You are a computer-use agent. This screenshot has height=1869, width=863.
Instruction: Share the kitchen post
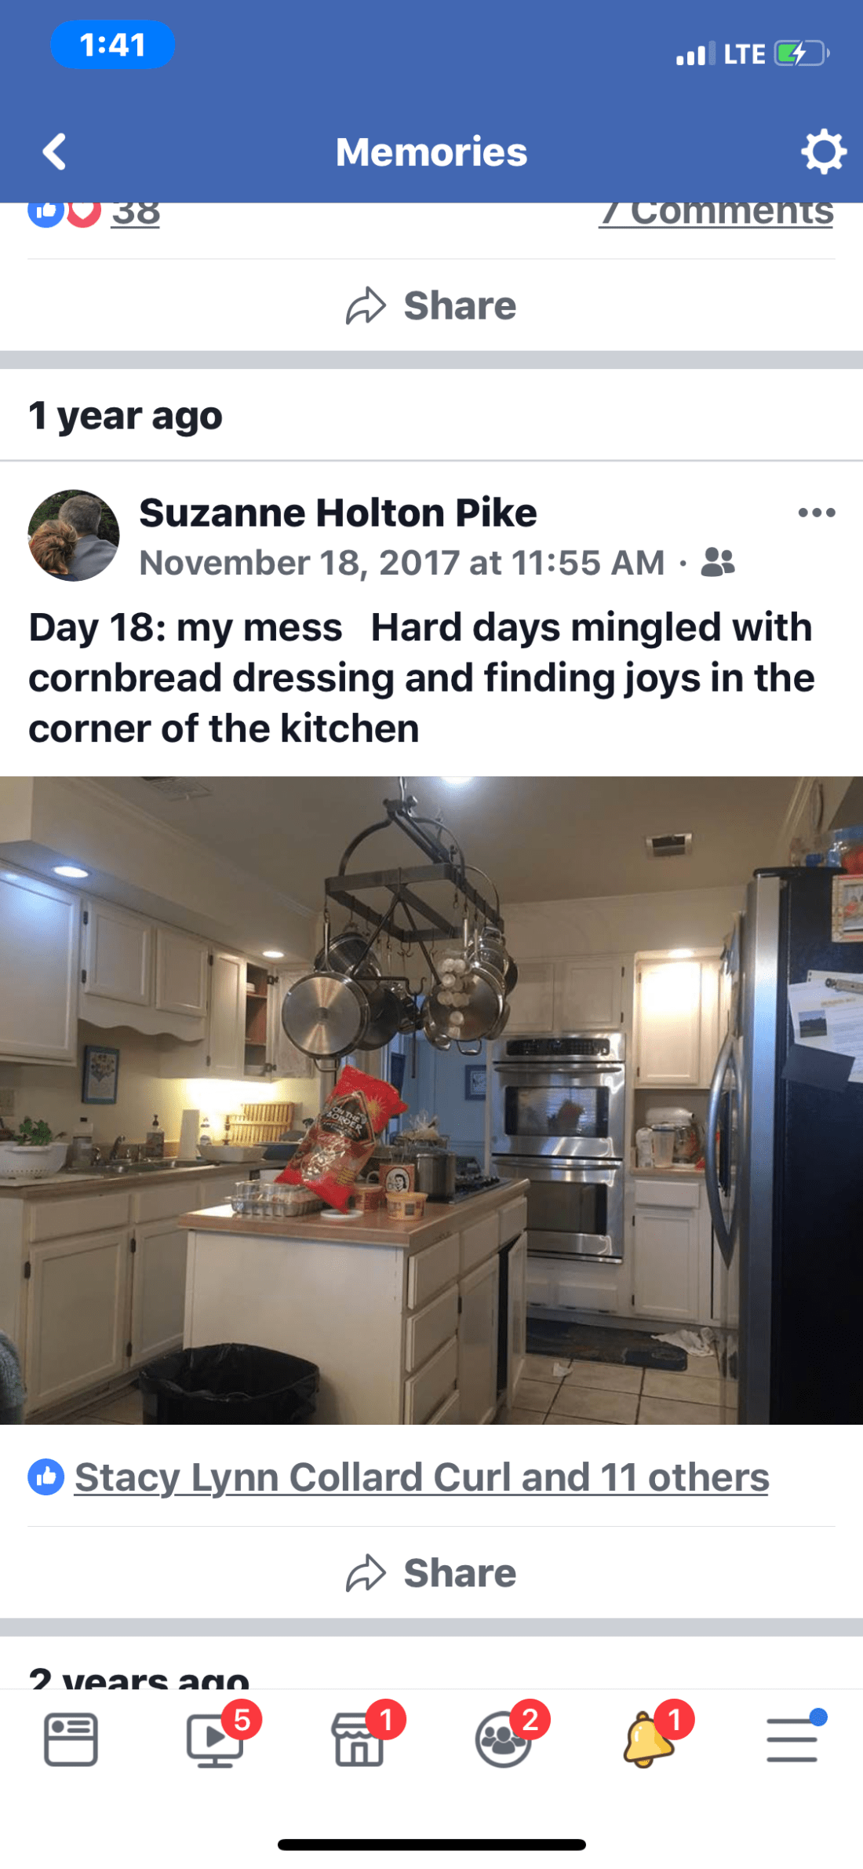431,1573
